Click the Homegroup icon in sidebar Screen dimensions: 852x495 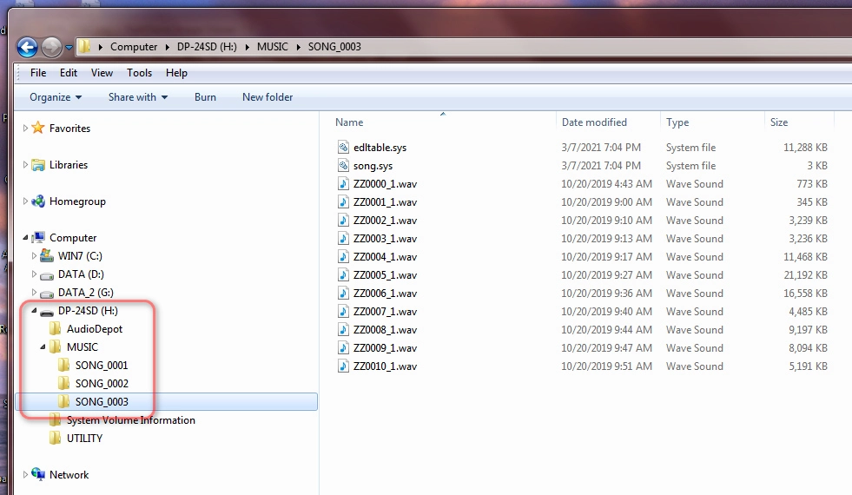[x=38, y=201]
